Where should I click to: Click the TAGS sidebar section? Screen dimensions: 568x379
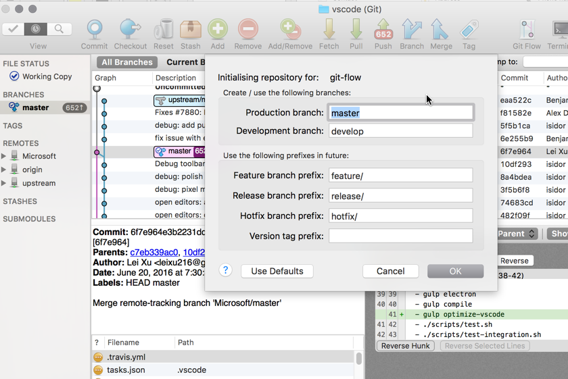13,126
